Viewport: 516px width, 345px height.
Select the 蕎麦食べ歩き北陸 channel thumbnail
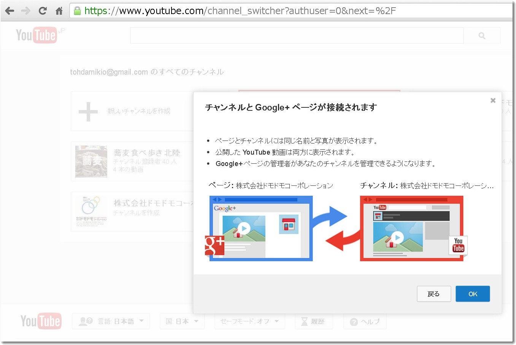(x=91, y=161)
